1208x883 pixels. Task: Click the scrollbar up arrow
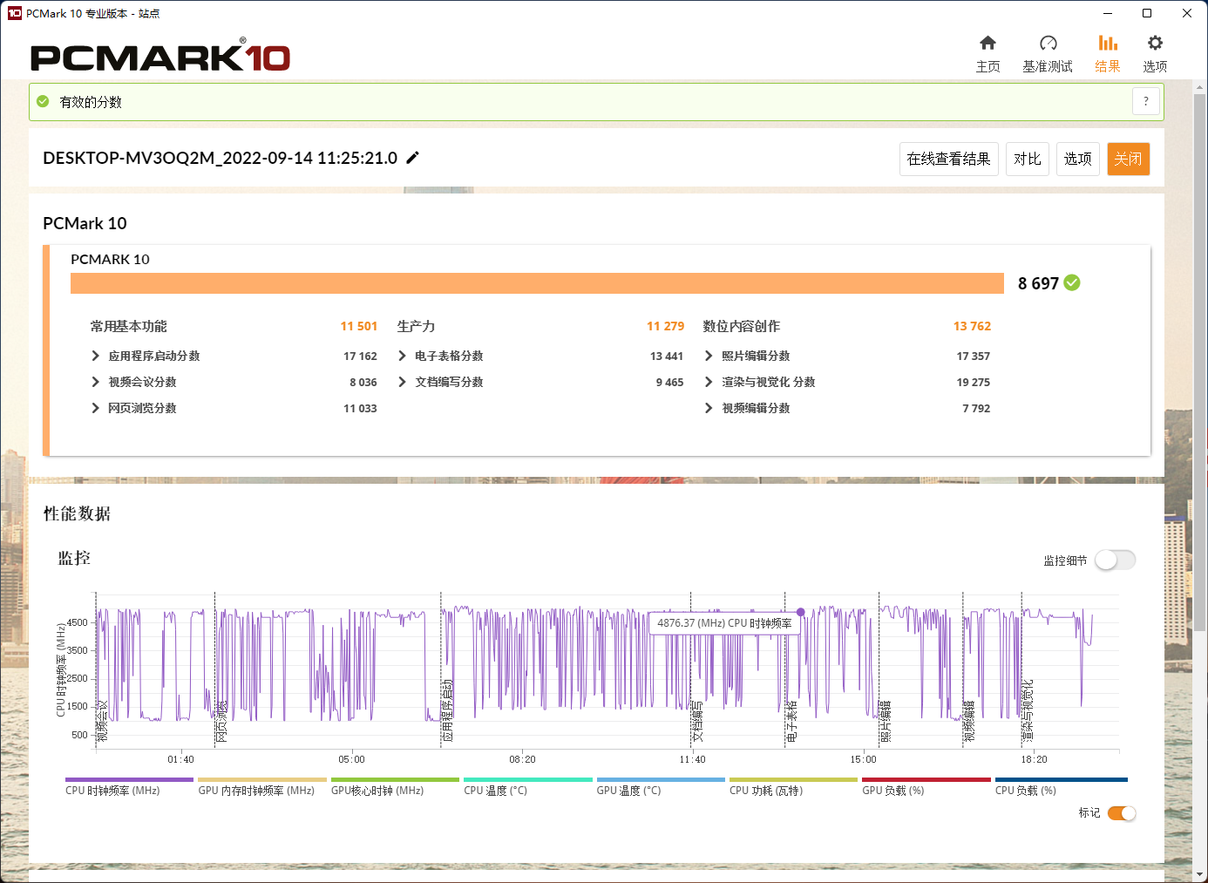click(x=1200, y=86)
